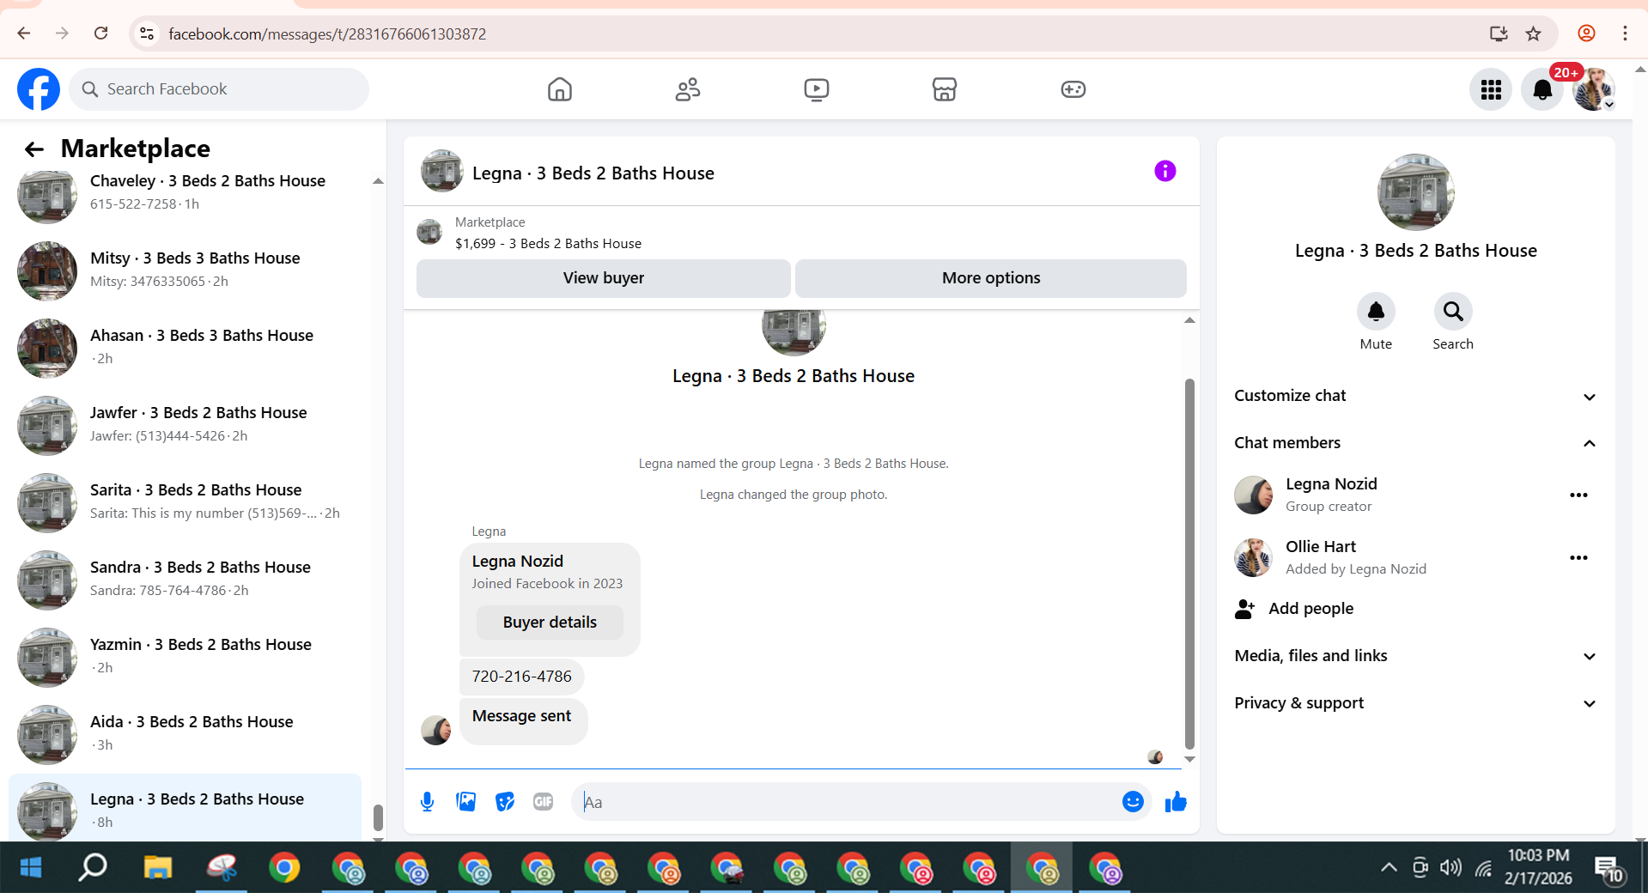Expand the Customize chat section
This screenshot has height=893, width=1648.
[1415, 396]
